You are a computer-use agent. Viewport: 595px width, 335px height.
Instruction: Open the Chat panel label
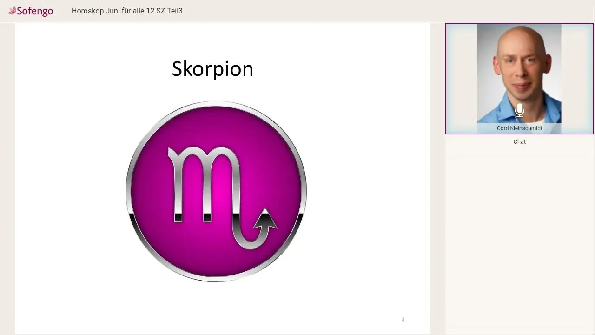520,142
